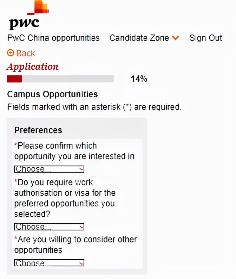Click Sign Out
Image resolution: width=236 pixels, height=279 pixels.
pyautogui.click(x=206, y=38)
